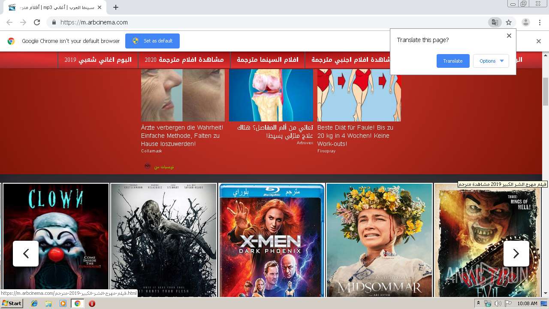This screenshot has height=309, width=549.
Task: Click the system clock 10:08 AM
Action: pos(527,303)
